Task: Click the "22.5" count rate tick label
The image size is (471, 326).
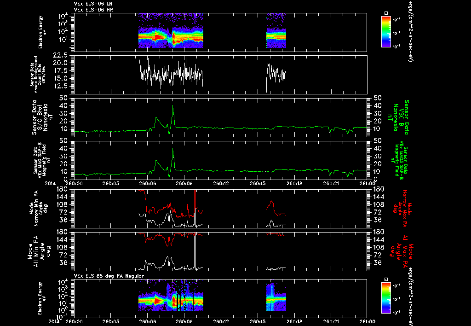Action: (x=61, y=55)
